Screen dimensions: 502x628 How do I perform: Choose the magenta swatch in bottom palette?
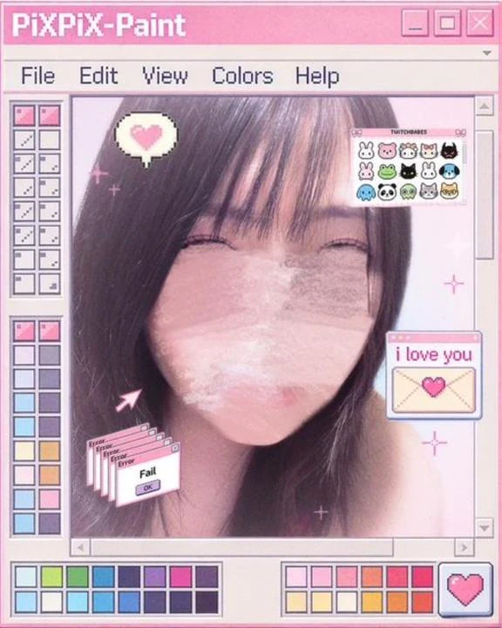[x=181, y=577]
